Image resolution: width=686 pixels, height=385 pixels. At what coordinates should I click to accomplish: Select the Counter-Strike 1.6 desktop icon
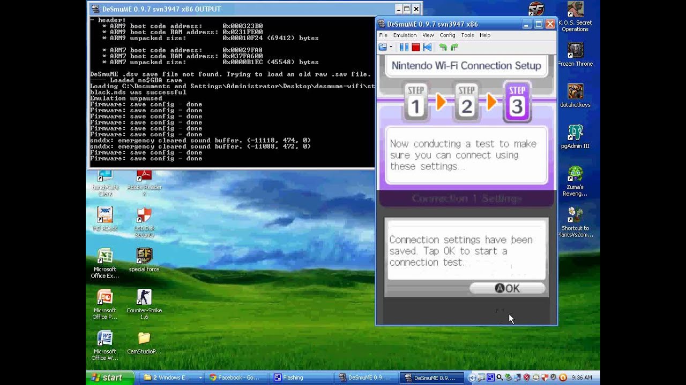point(144,304)
